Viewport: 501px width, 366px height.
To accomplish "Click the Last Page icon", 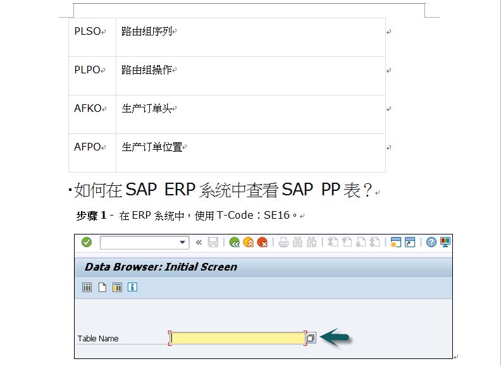I will (374, 242).
